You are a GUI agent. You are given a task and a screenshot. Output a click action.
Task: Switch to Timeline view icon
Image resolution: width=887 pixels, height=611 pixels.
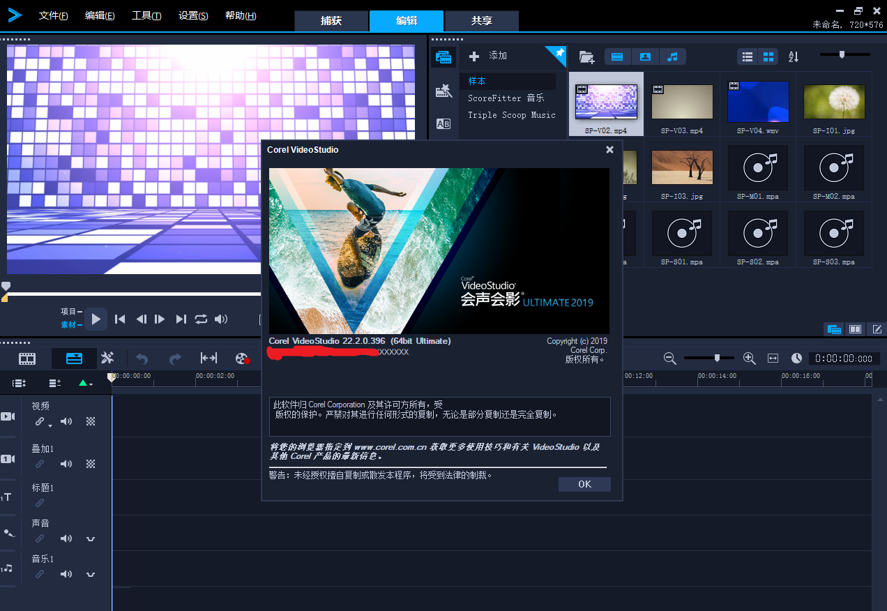tap(74, 359)
